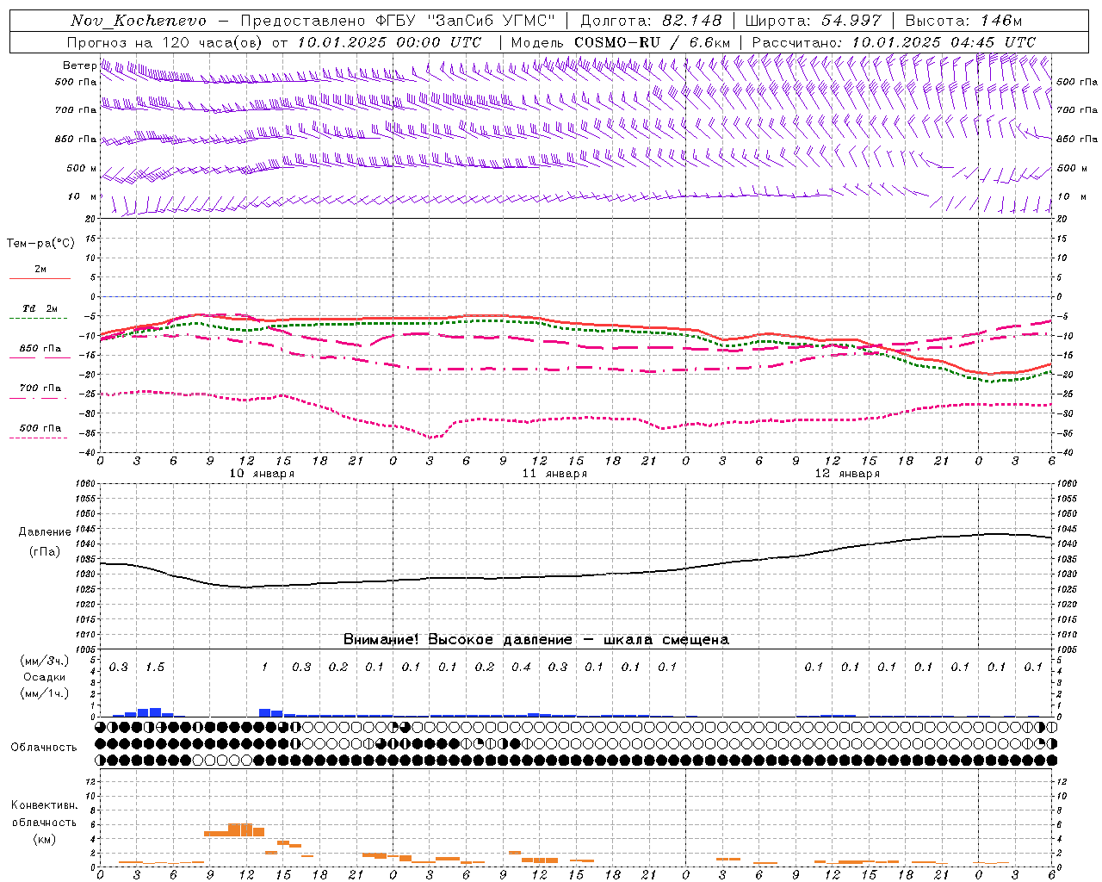Screen dimensions: 1102x882
Task: Click the 1.5 precipitation amount value
Action: [x=155, y=668]
